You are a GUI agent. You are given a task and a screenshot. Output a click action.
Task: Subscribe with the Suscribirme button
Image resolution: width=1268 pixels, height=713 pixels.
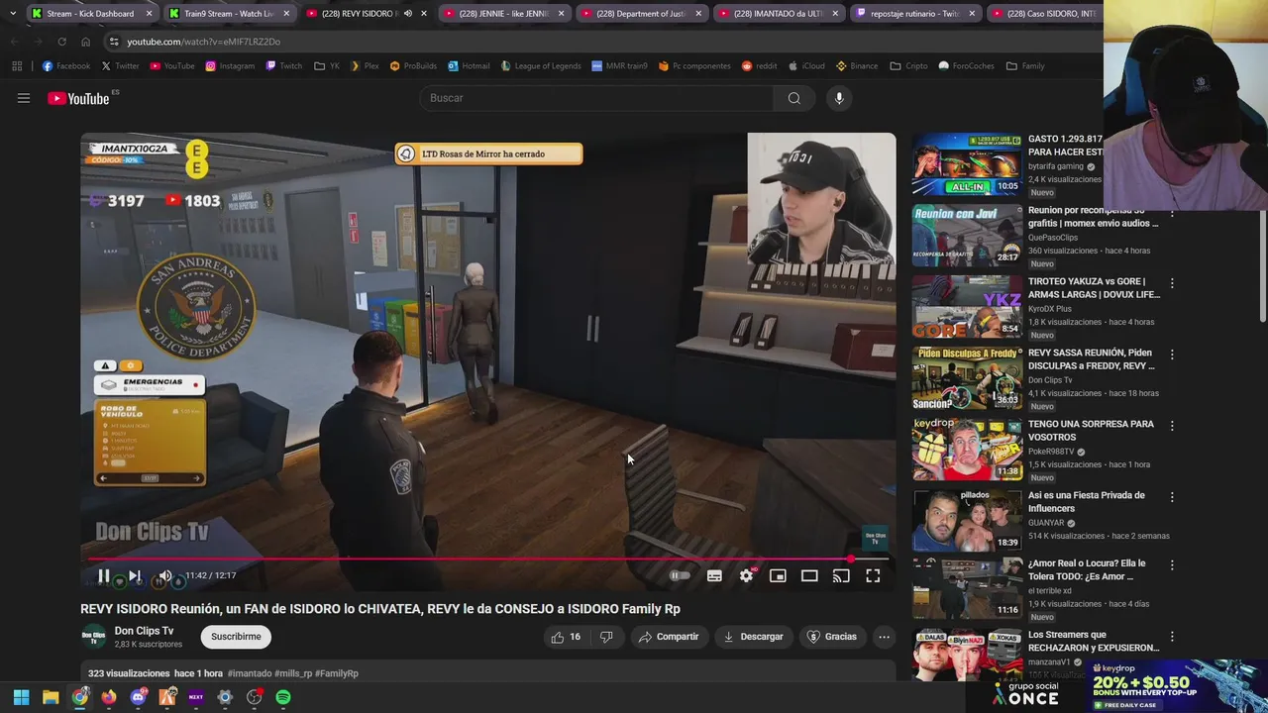[236, 637]
